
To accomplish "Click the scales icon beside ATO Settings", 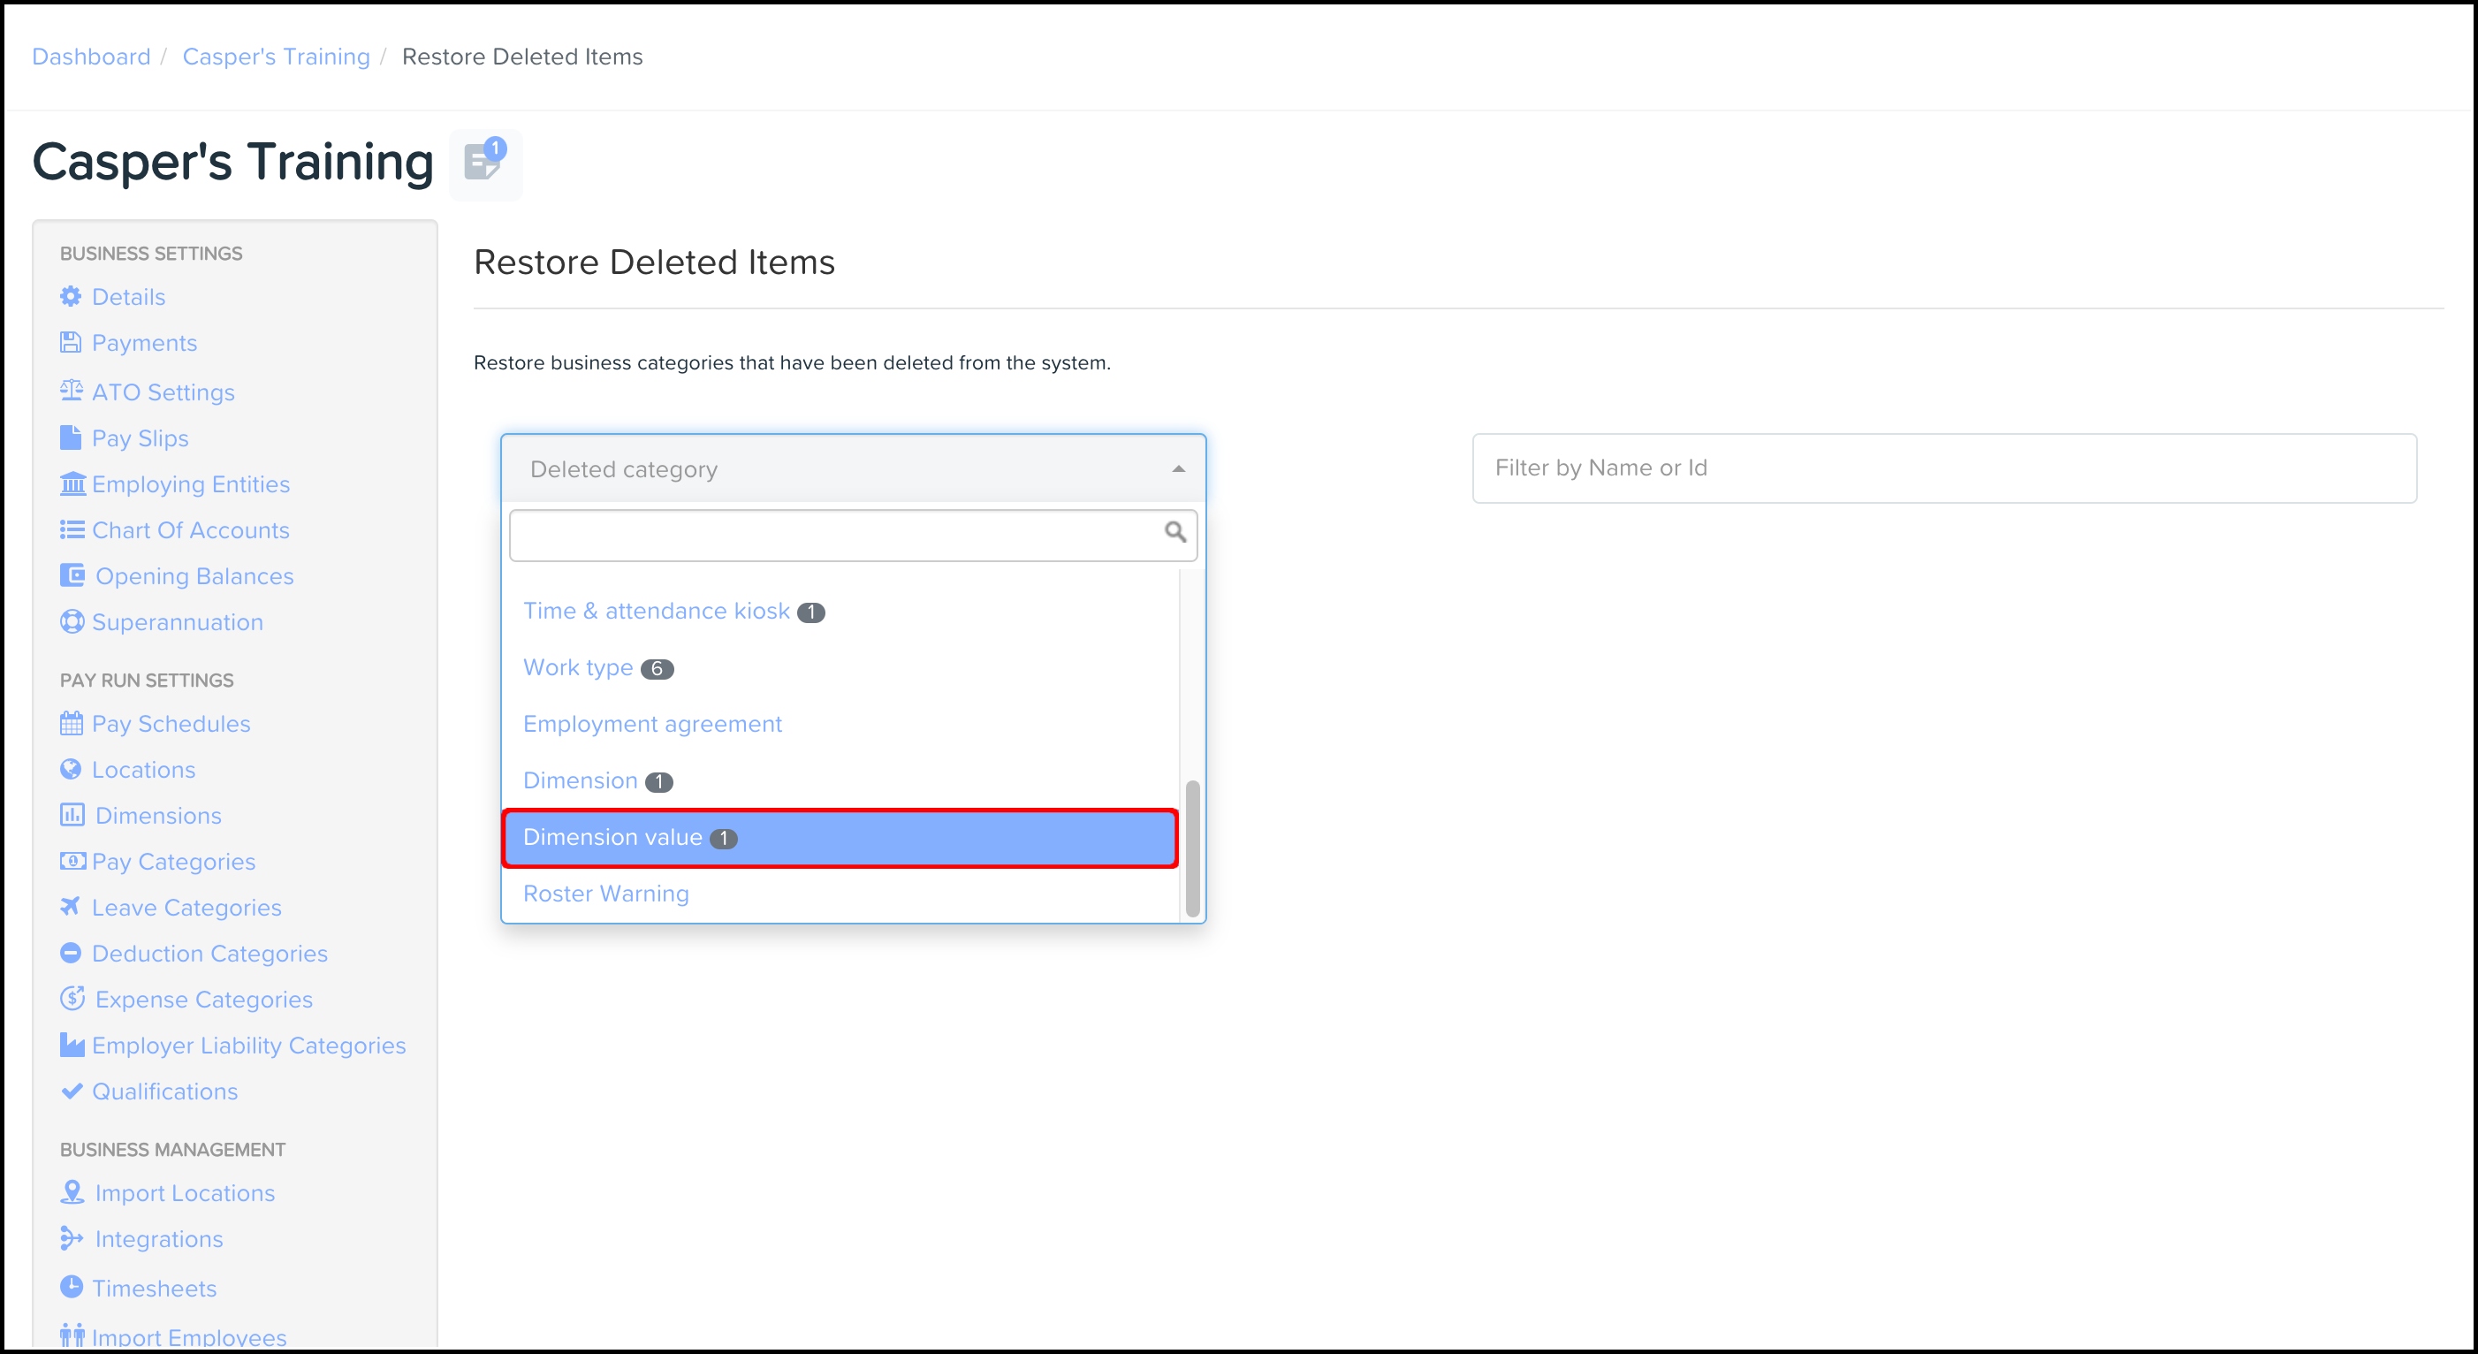I will click(72, 391).
